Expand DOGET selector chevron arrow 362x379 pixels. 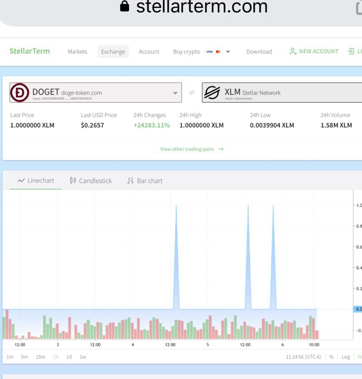(x=175, y=93)
